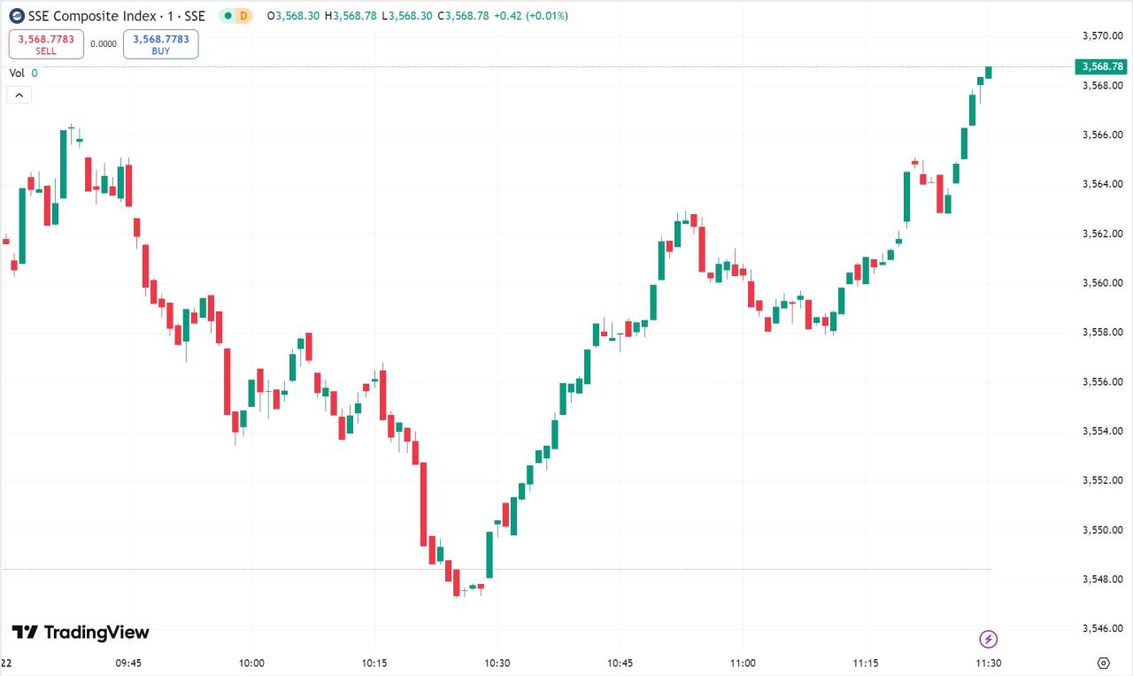The width and height of the screenshot is (1133, 676).
Task: Open chart settings gear at bottom right
Action: tap(1103, 663)
